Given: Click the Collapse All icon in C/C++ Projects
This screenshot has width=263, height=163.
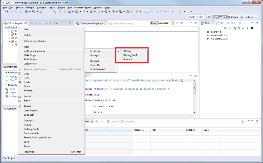Looking at the screenshot, I should 46,23.
